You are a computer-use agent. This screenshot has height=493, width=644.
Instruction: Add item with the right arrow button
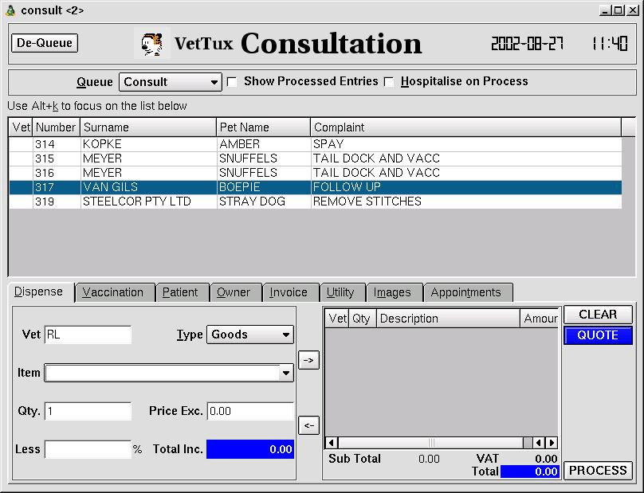(x=308, y=360)
